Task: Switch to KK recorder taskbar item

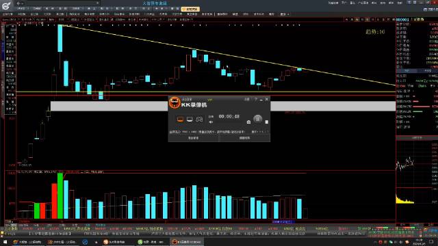Action: [x=186, y=242]
